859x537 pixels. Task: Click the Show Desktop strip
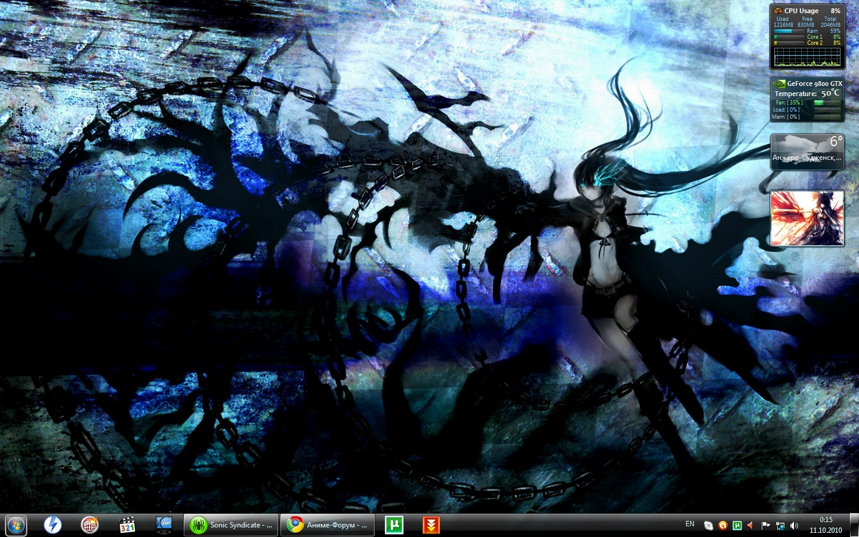(854, 525)
